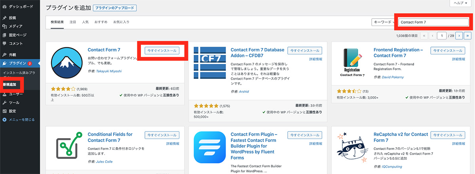Image resolution: width=475 pixels, height=174 pixels.
Task: Click the current page number field
Action: [x=442, y=35]
